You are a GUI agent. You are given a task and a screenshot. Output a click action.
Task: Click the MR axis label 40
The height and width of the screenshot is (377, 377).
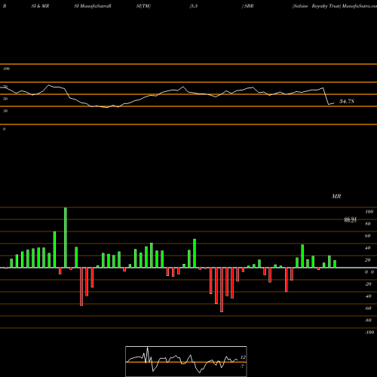tap(368, 248)
